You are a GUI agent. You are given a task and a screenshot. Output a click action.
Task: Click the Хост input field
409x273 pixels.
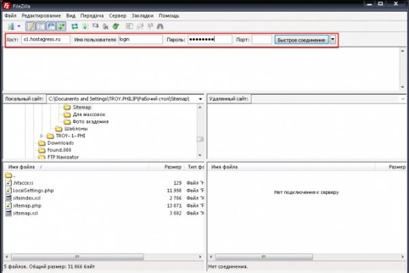click(45, 40)
